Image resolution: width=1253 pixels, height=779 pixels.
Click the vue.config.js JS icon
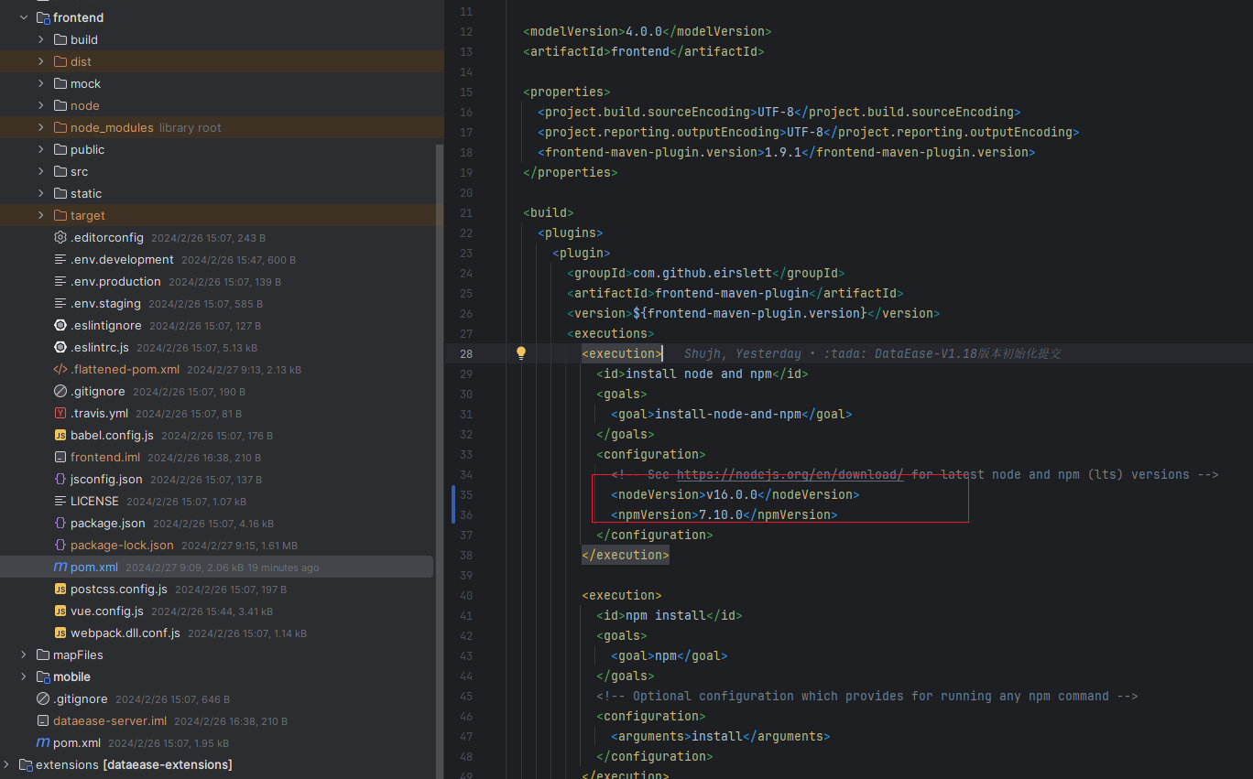(60, 611)
